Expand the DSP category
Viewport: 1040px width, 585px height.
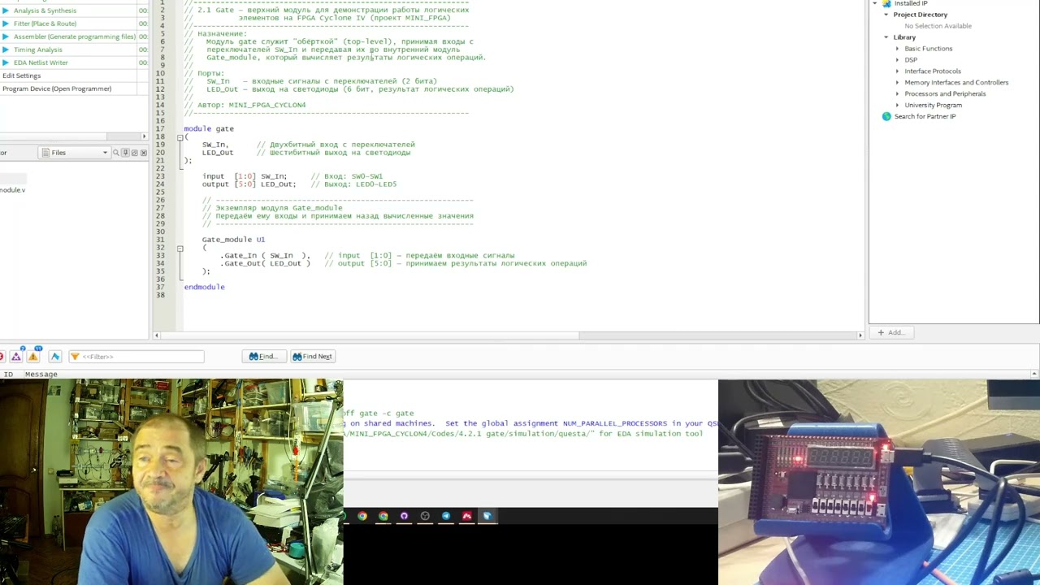click(x=897, y=60)
